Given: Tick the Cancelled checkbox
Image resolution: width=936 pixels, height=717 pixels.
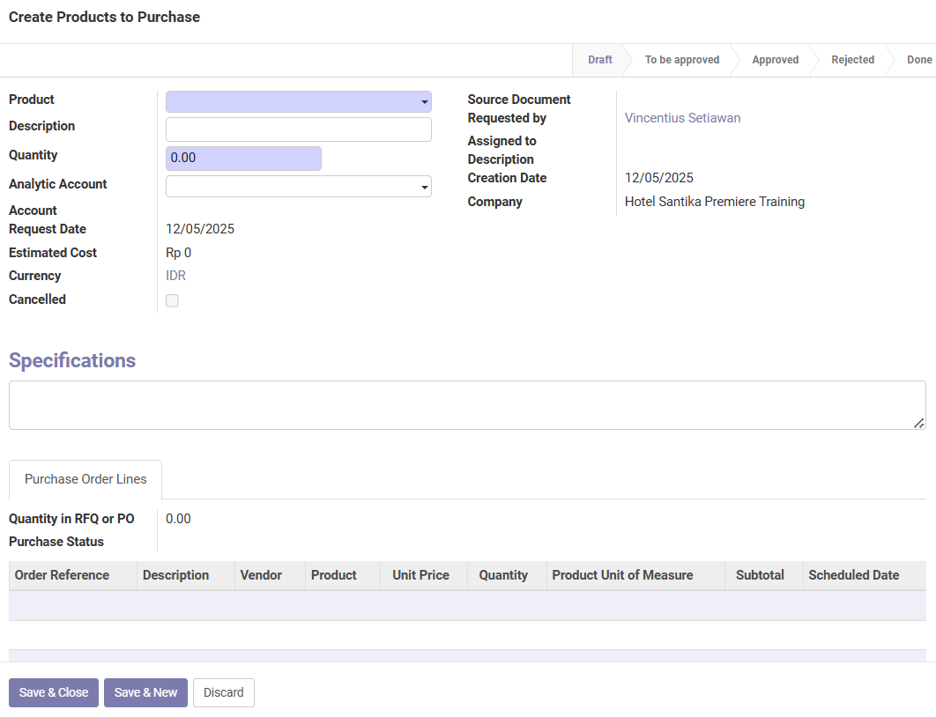Looking at the screenshot, I should [173, 301].
